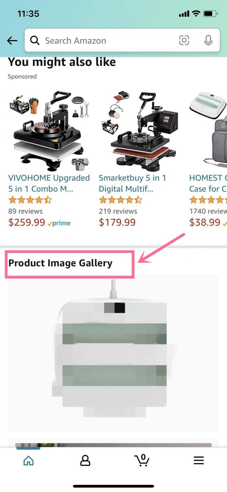Viewport: 227px width, 492px height.
Task: Tap the Smarketbuy heat press image
Action: coord(139,131)
